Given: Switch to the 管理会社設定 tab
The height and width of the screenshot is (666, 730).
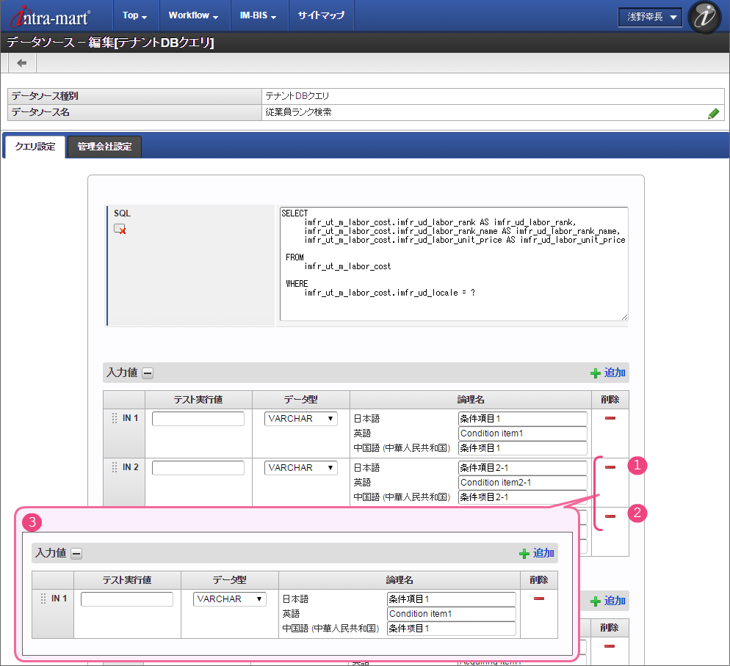Looking at the screenshot, I should (x=104, y=147).
